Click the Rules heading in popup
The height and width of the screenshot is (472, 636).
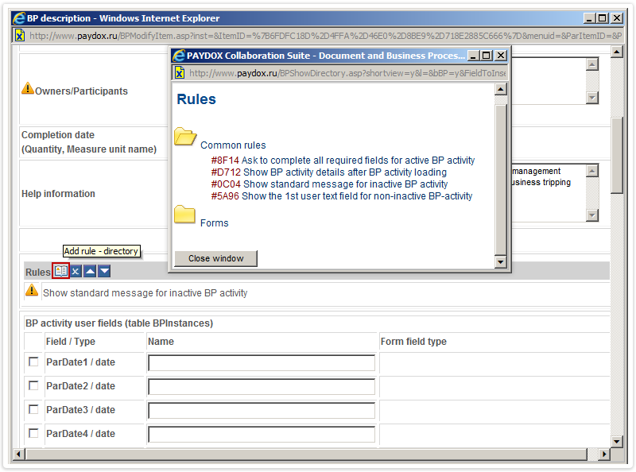(196, 99)
